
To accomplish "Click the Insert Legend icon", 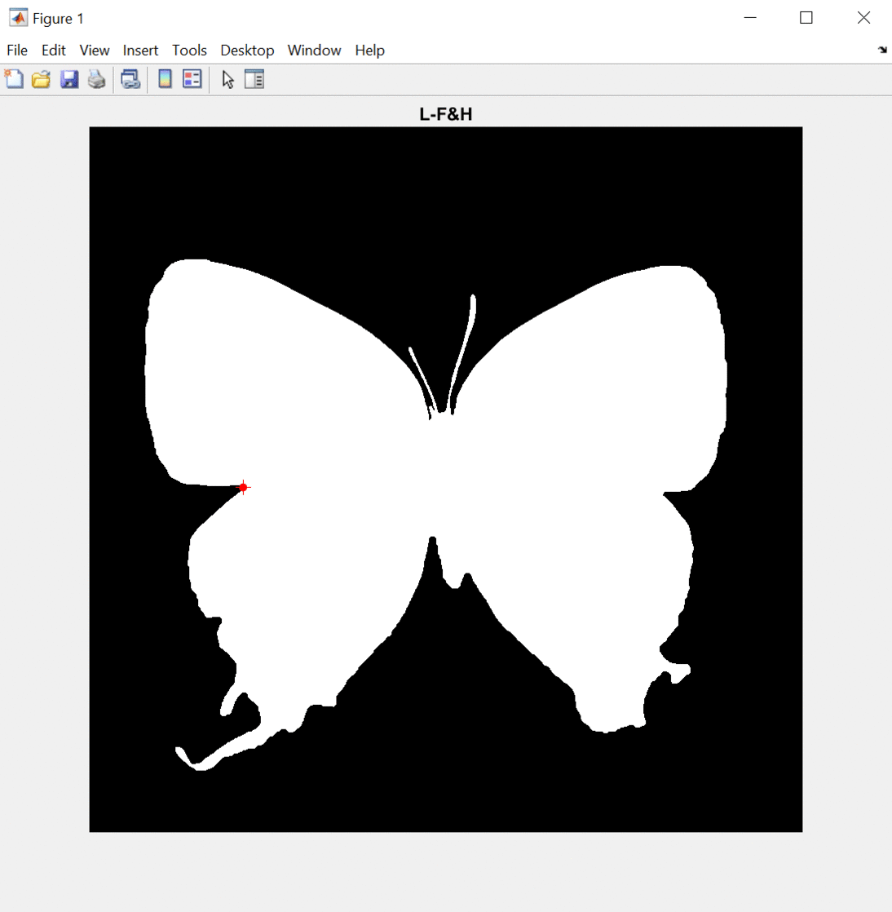I will coord(192,78).
